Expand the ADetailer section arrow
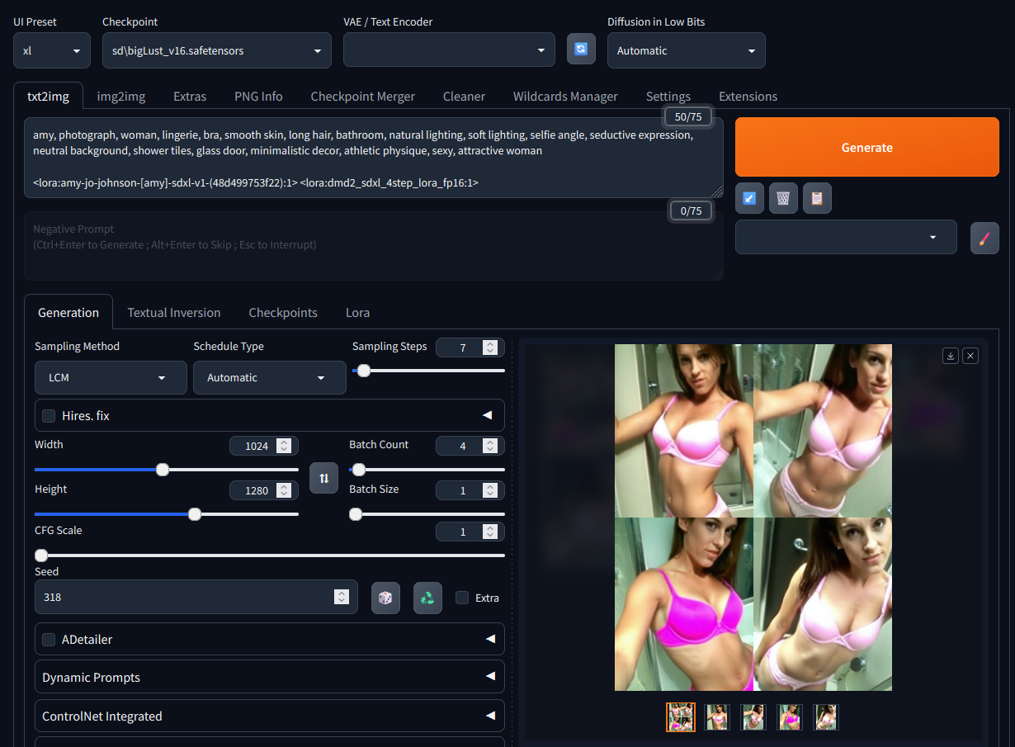This screenshot has width=1015, height=747. [490, 639]
